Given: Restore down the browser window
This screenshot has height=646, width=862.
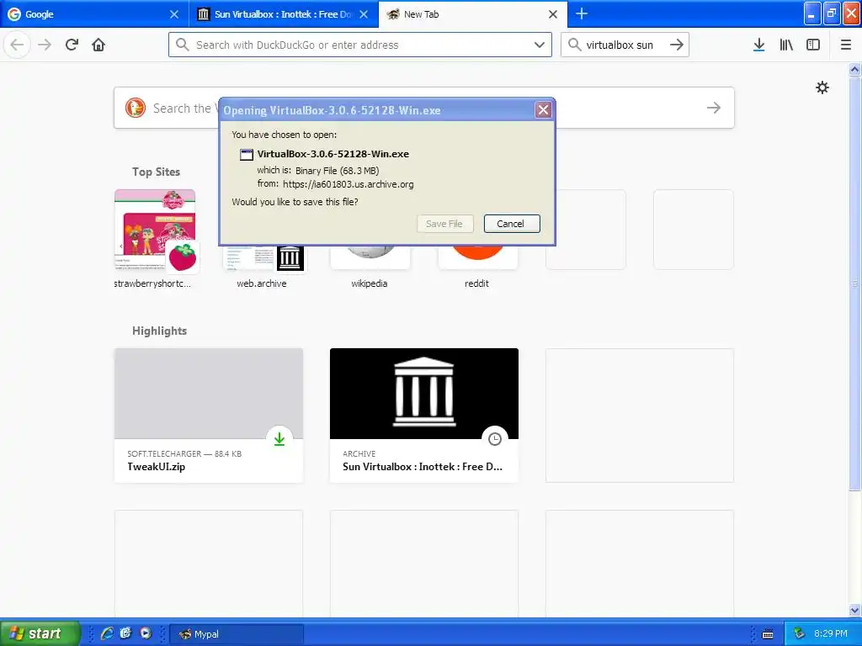Looking at the screenshot, I should 832,13.
